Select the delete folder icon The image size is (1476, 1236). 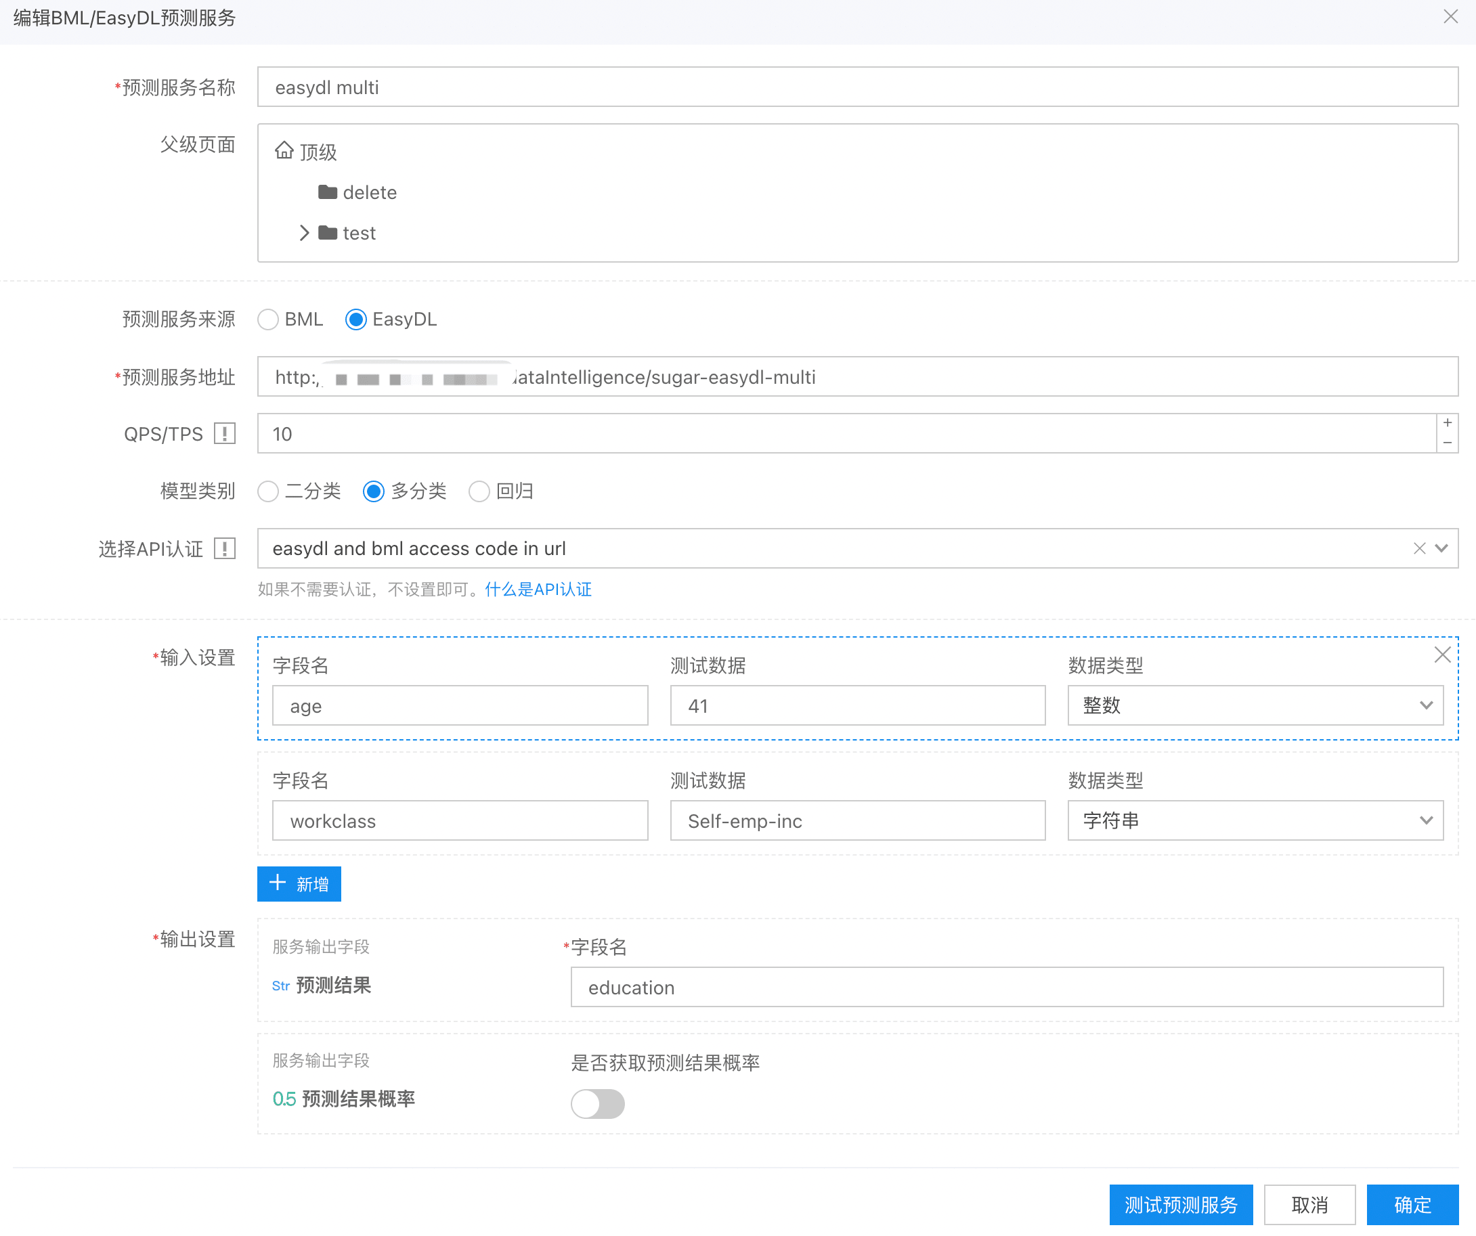pos(328,192)
